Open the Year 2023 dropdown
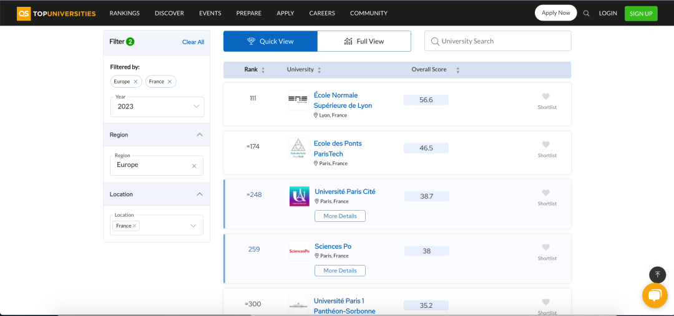Viewport: 674px width, 316px height. (x=157, y=107)
